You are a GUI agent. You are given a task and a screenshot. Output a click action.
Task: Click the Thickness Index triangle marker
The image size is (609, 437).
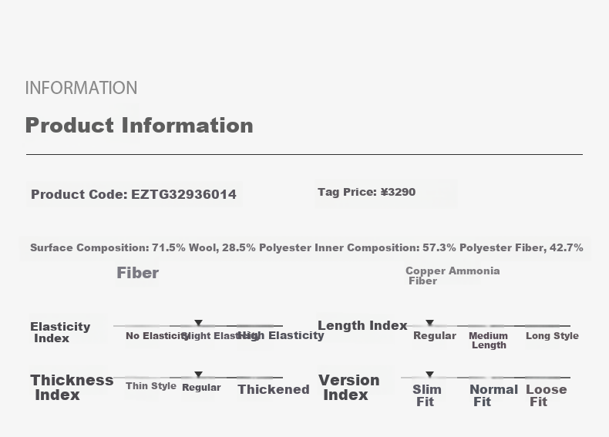pyautogui.click(x=198, y=375)
